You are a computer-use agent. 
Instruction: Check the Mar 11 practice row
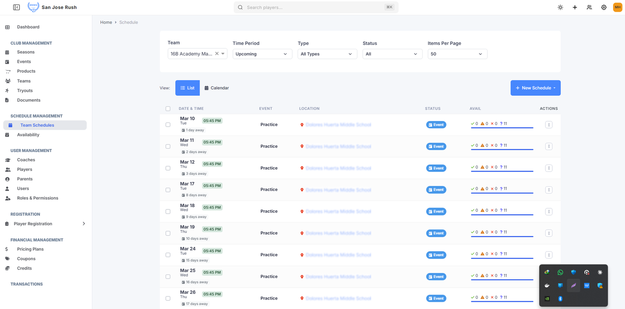tap(168, 146)
